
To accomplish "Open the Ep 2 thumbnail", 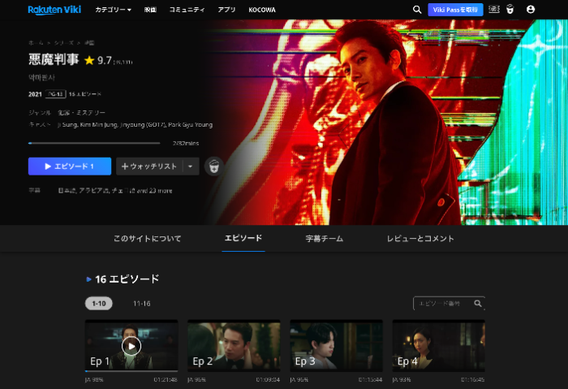I will (x=234, y=345).
